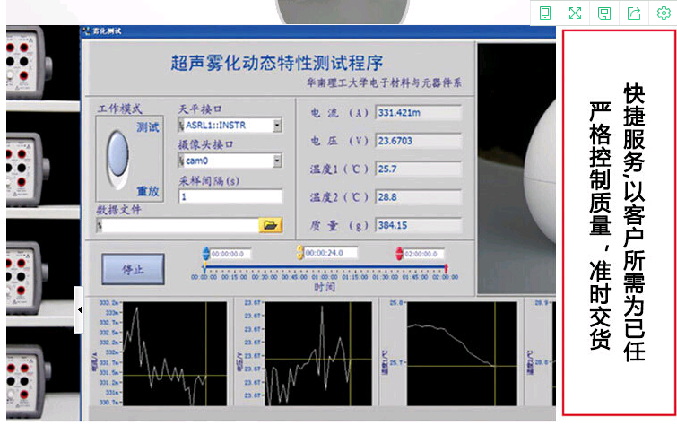Click the 采样间隔 sampling interval field
The width and height of the screenshot is (677, 434).
click(x=230, y=195)
